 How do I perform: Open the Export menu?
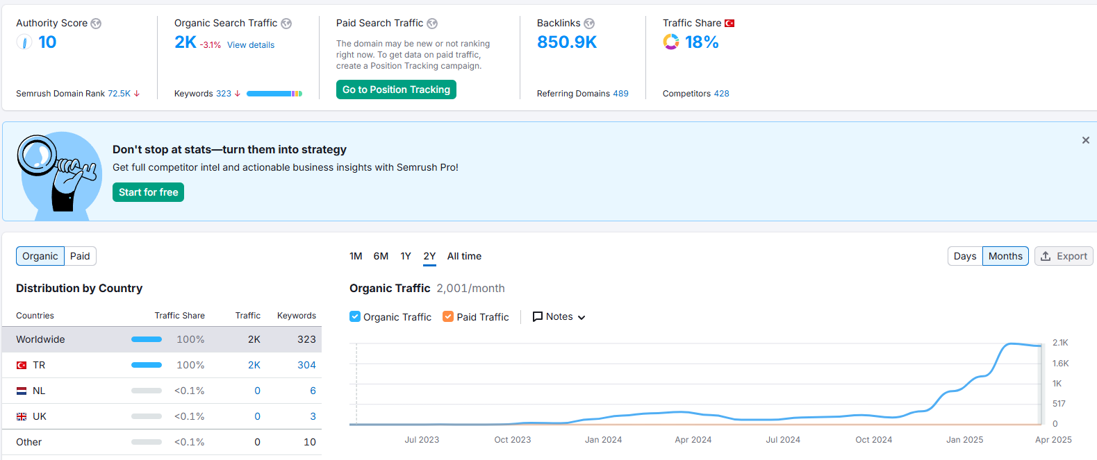(1064, 256)
